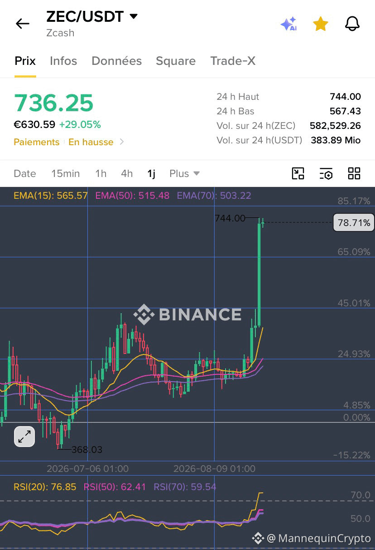Image resolution: width=375 pixels, height=550 pixels.
Task: Click the RSI 50.0 axis level
Action: pyautogui.click(x=361, y=519)
